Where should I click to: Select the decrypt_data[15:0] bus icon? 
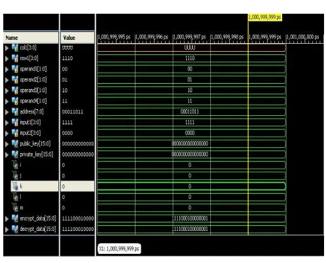pos(15,229)
